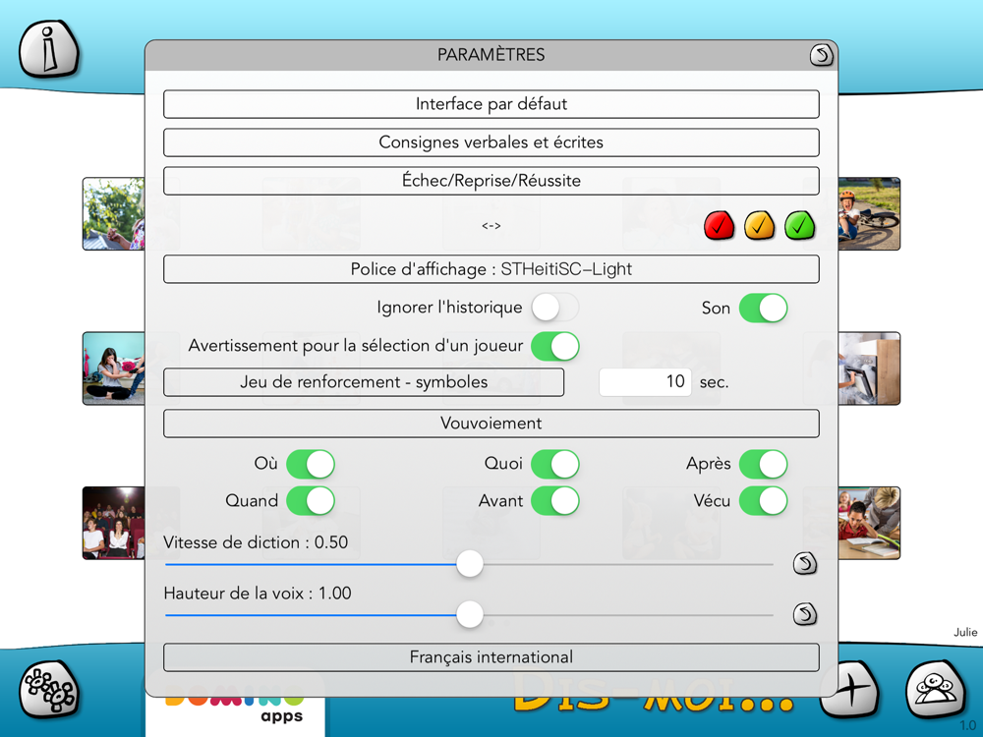This screenshot has width=983, height=737.
Task: Toggle Ignorer l'historique switch
Action: coord(554,308)
